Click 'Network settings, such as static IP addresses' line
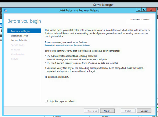The height and width of the screenshot is (117, 158). click(x=77, y=59)
